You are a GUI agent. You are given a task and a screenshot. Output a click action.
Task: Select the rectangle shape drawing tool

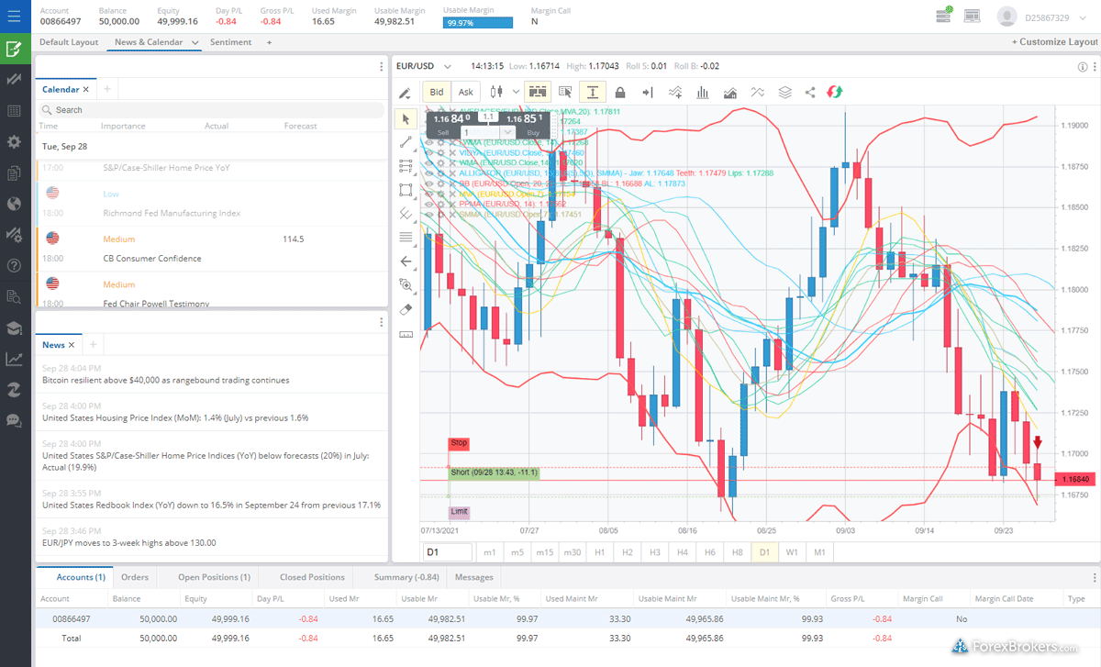(x=406, y=190)
